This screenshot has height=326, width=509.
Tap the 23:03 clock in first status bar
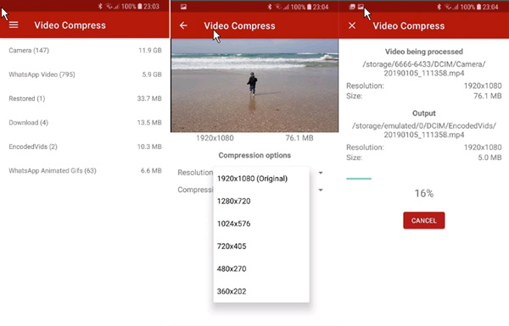tap(152, 7)
